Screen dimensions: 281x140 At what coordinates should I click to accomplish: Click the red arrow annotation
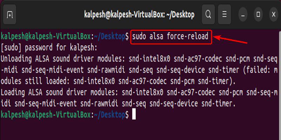(x=232, y=39)
